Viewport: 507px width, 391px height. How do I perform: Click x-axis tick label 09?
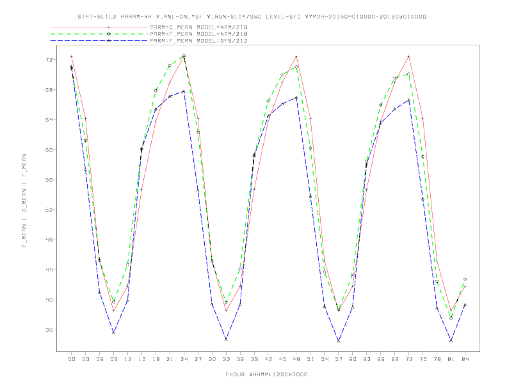(x=113, y=359)
